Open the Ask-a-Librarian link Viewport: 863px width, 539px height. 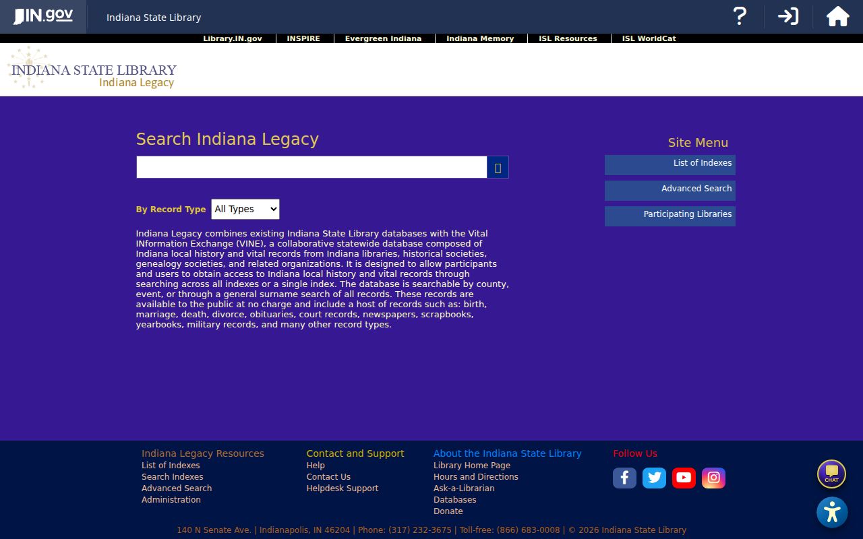tap(464, 488)
